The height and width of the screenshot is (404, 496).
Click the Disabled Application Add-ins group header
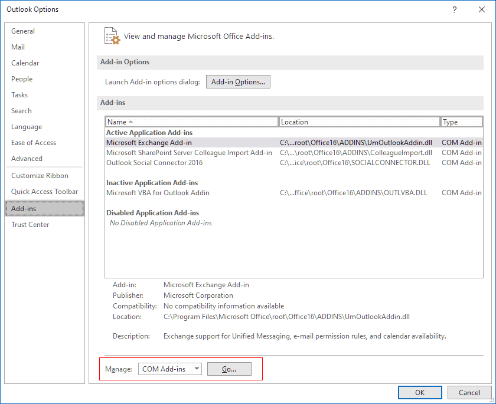point(152,212)
